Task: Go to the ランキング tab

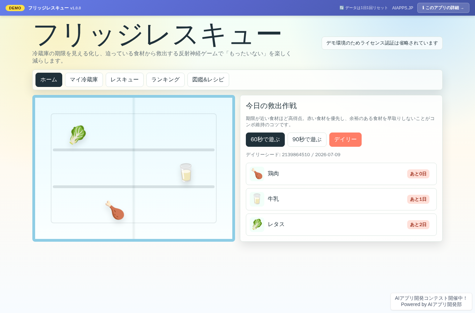Action: [166, 80]
